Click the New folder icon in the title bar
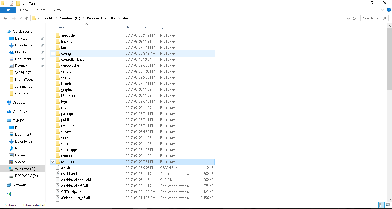This screenshot has height=209, width=392. click(x=18, y=3)
